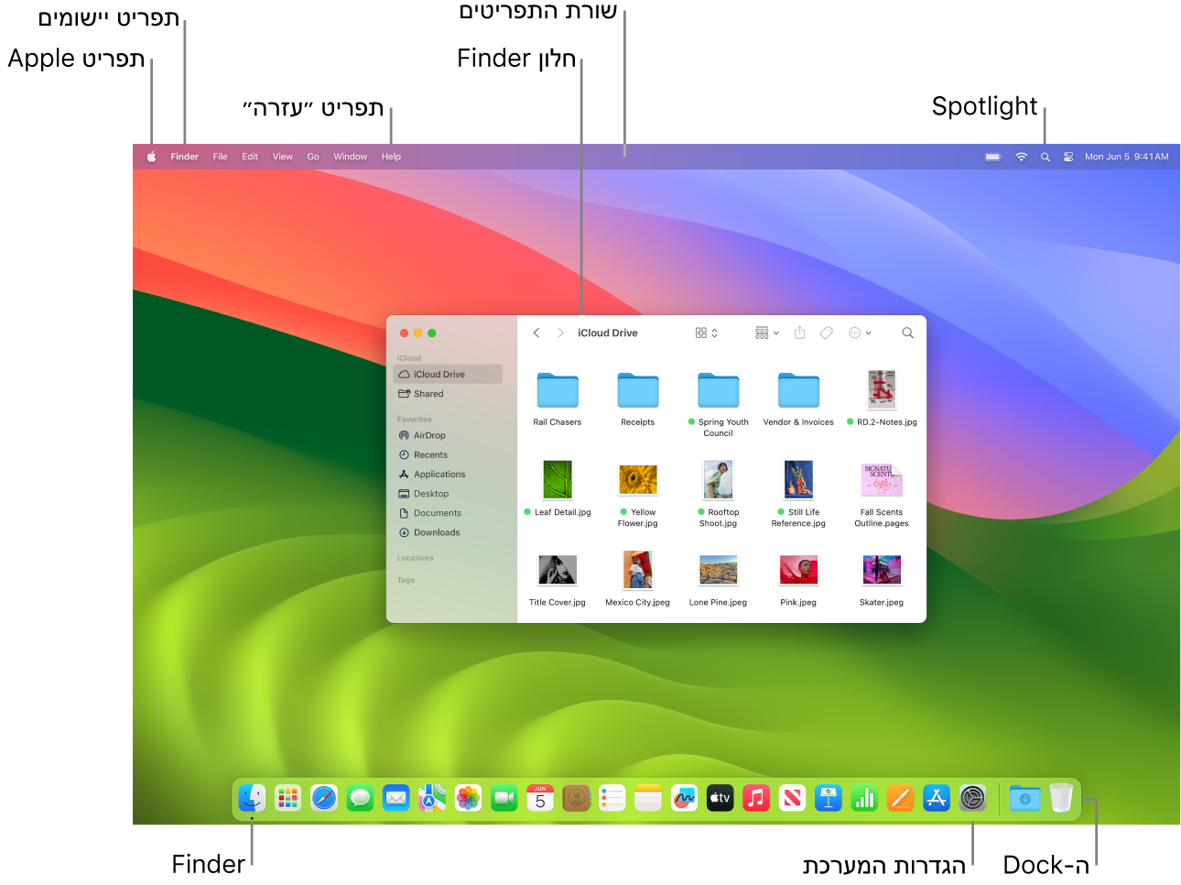The image size is (1181, 885).
Task: Open System Settings from the Dock
Action: 972,798
